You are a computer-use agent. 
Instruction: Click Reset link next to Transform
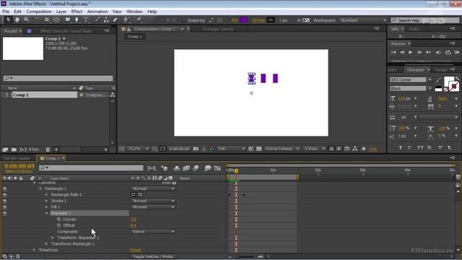coord(135,250)
